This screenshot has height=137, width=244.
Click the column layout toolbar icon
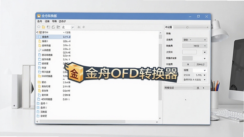point(58,27)
